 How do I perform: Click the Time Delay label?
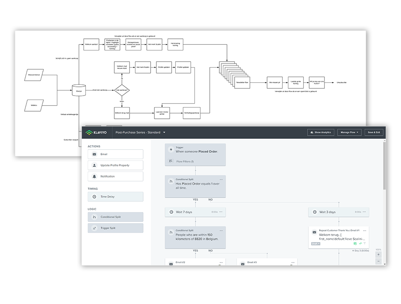[x=107, y=197]
